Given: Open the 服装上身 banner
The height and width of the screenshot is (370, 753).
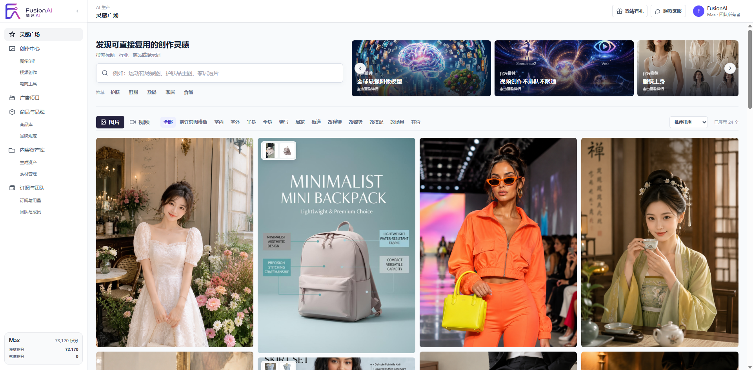Looking at the screenshot, I should pyautogui.click(x=688, y=68).
